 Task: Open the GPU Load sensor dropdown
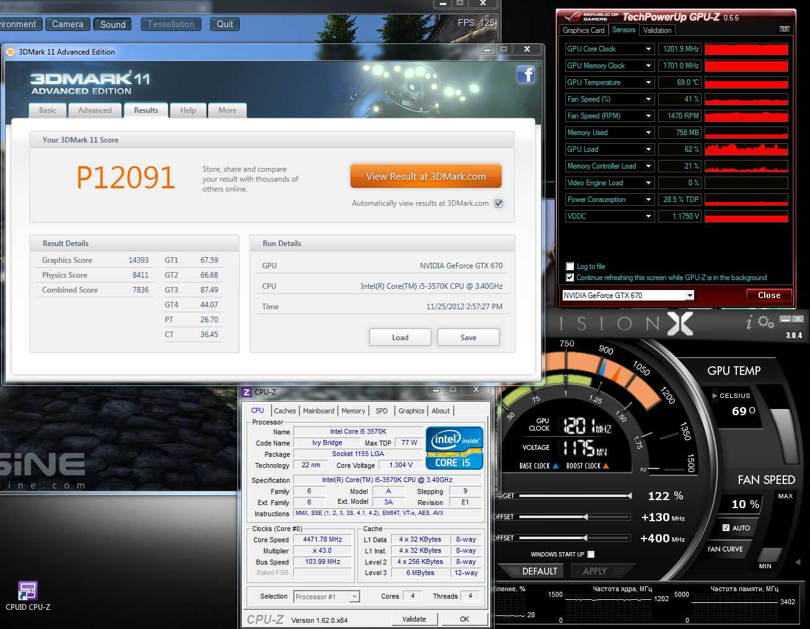coord(648,149)
